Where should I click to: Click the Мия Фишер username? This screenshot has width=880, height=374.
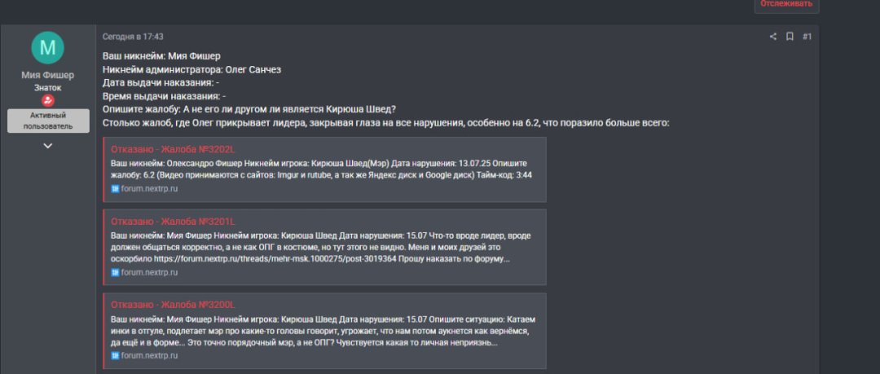pyautogui.click(x=47, y=75)
